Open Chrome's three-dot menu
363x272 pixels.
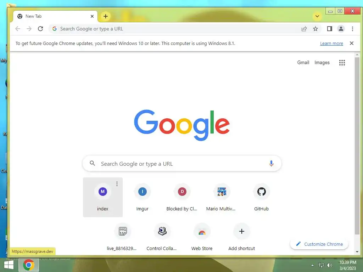pos(352,29)
